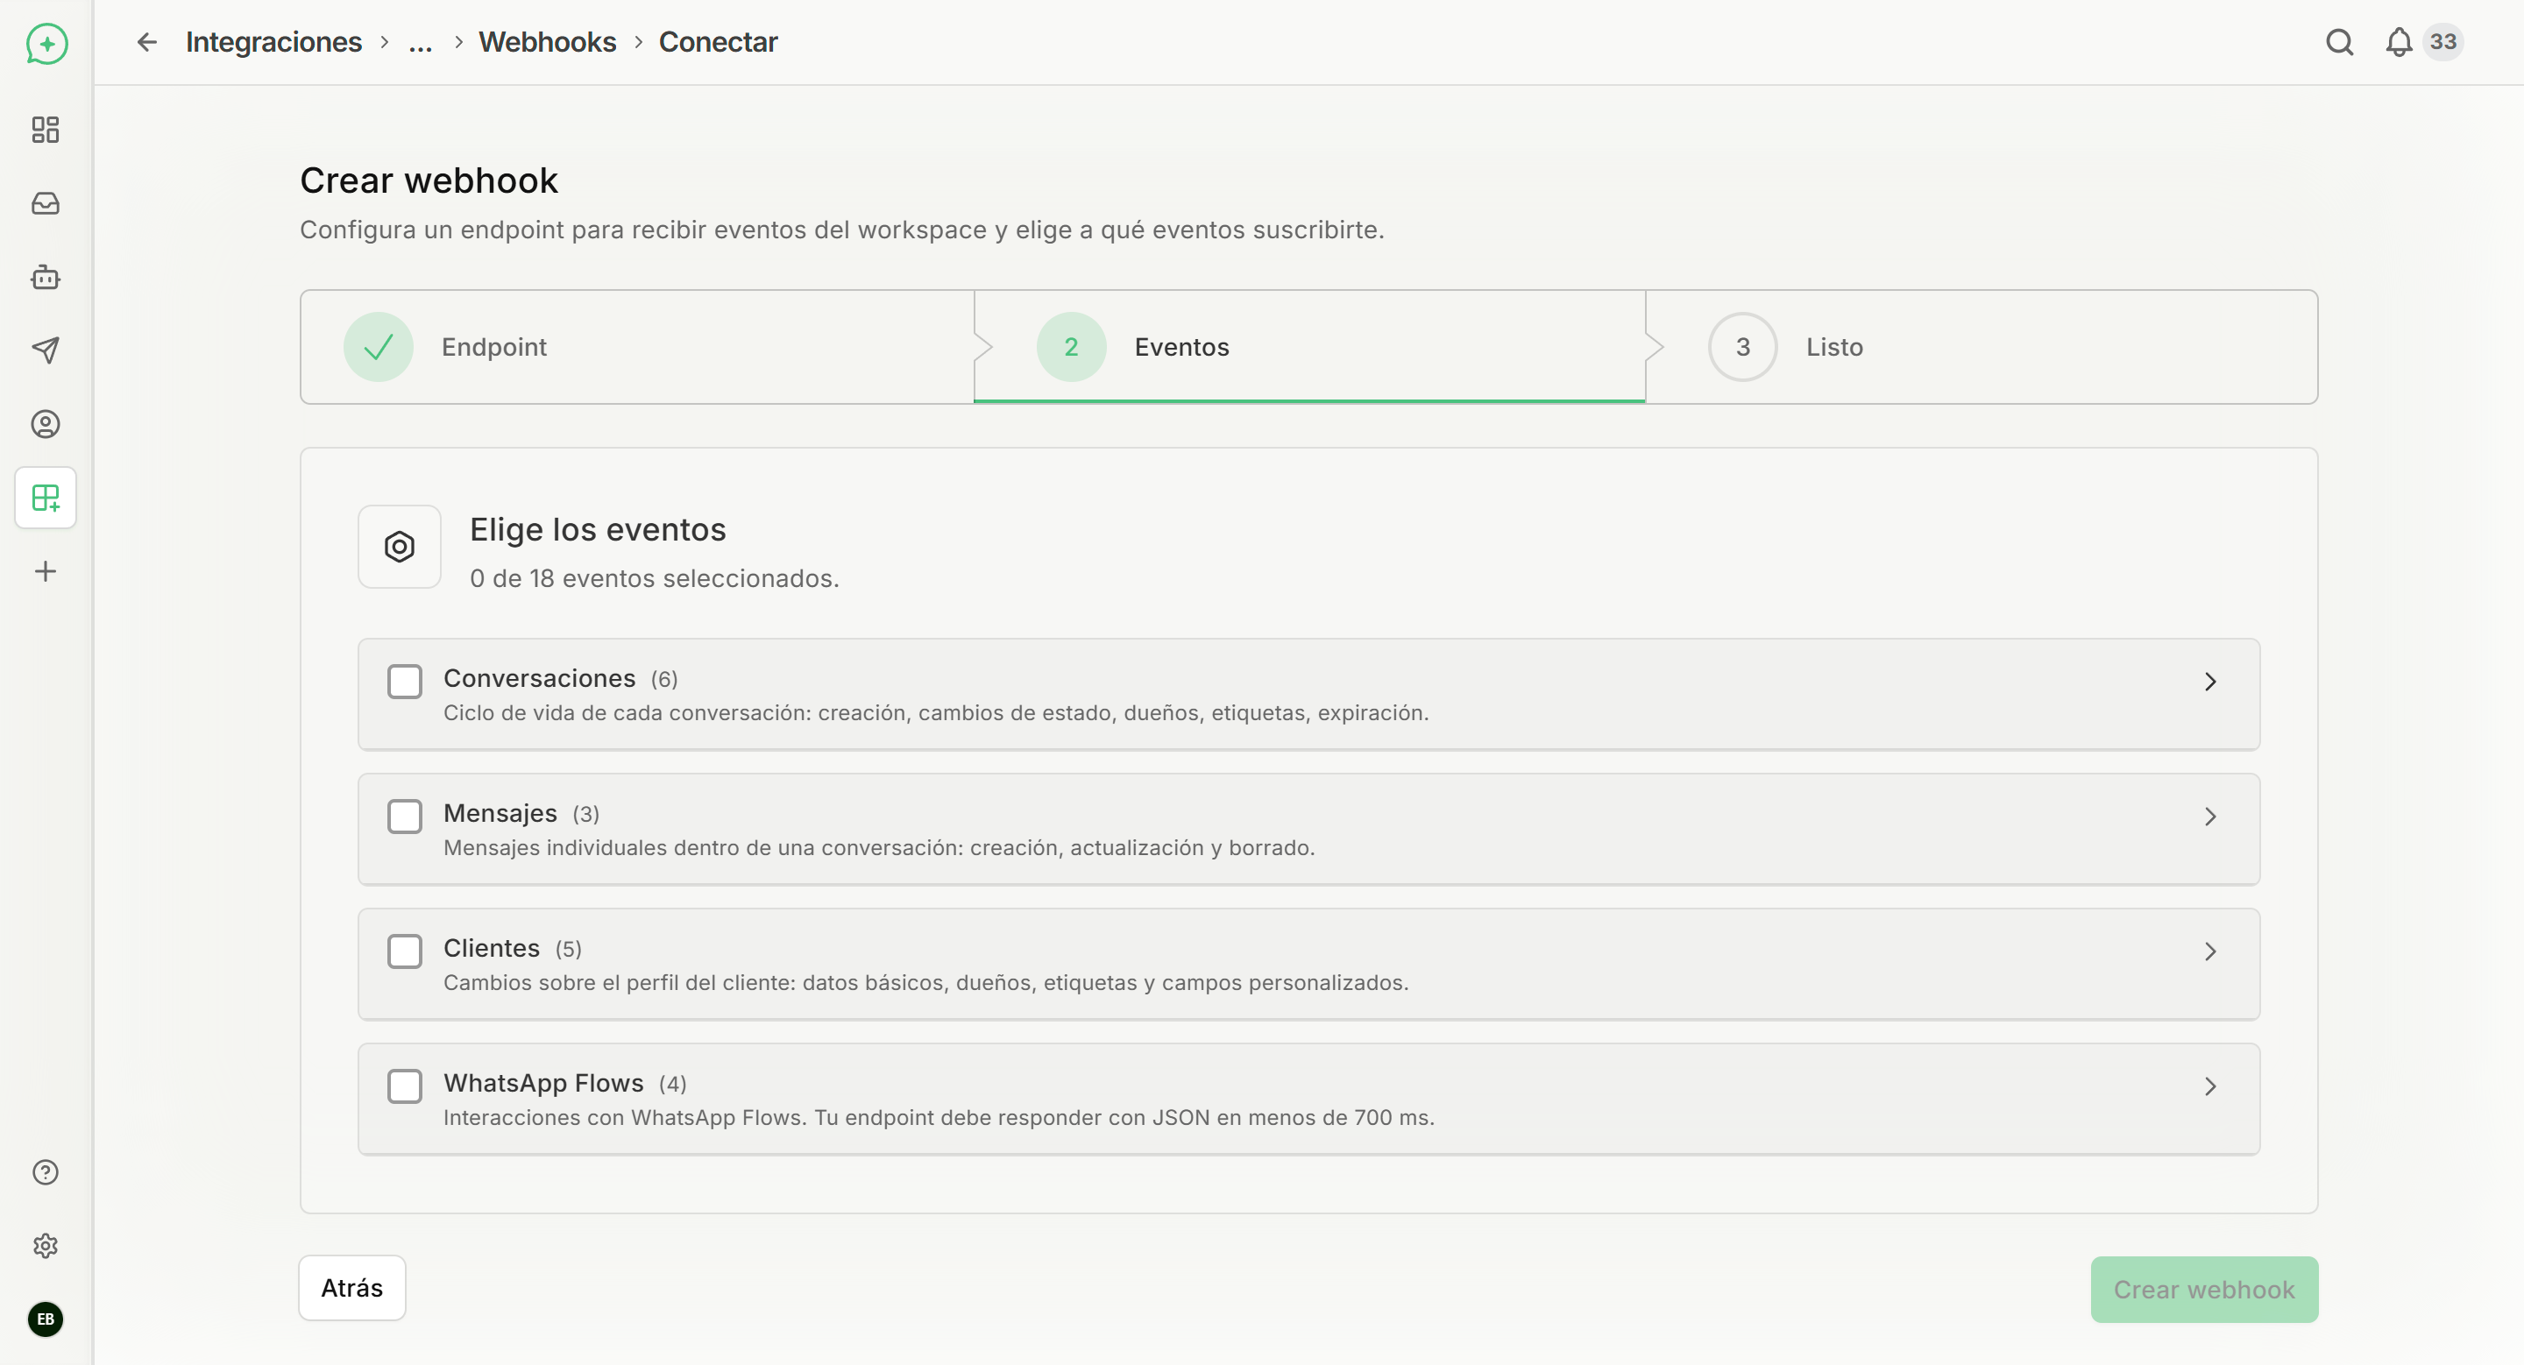
Task: Check the WhatsApp Flows checkbox
Action: (x=405, y=1086)
